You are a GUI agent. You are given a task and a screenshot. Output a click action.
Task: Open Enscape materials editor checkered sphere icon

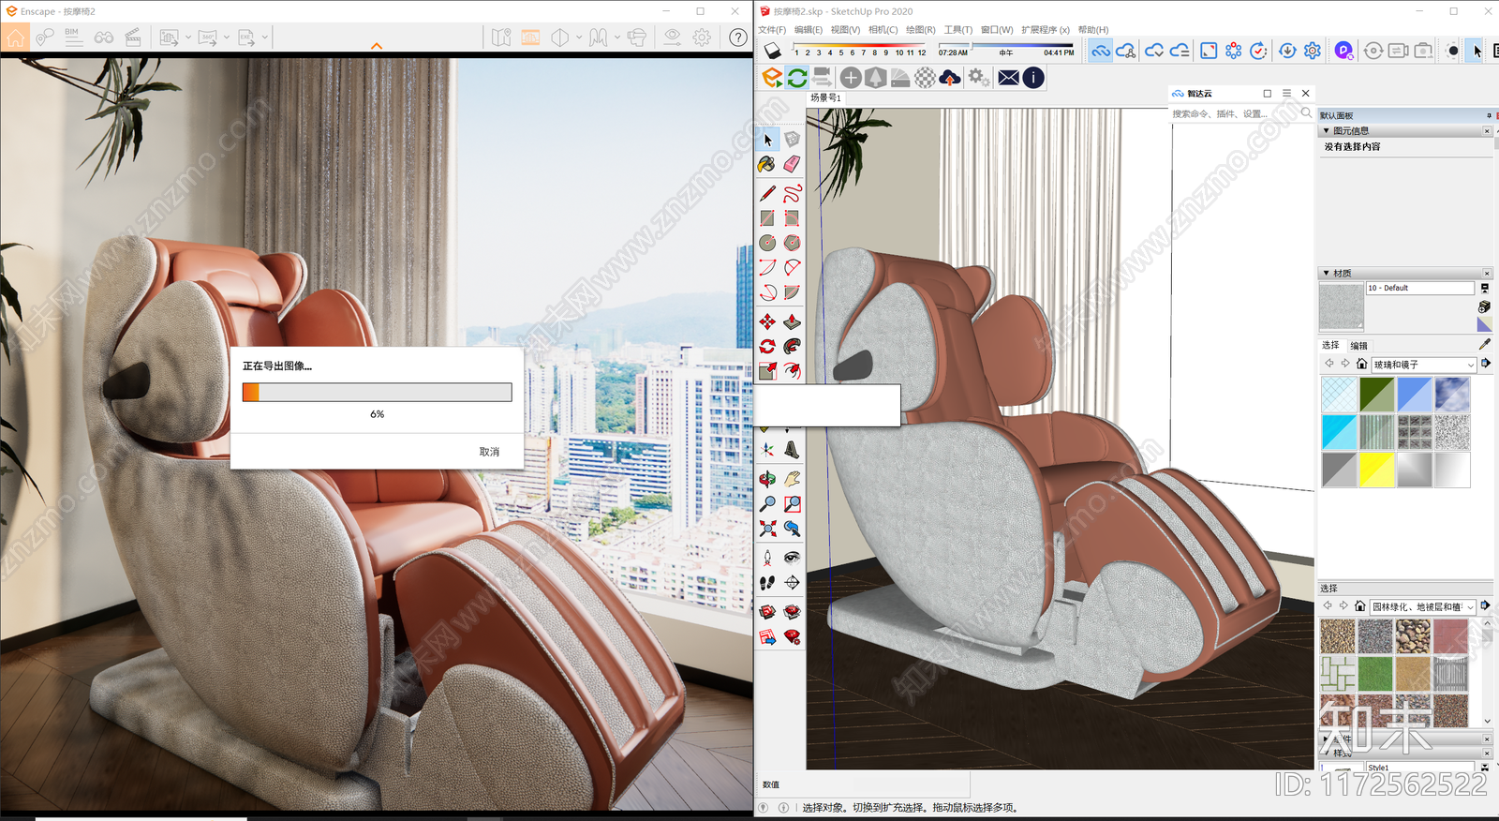pos(925,78)
